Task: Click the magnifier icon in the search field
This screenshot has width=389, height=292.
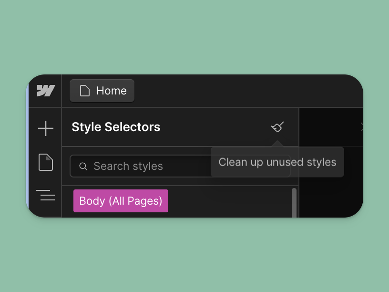Action: click(x=83, y=166)
